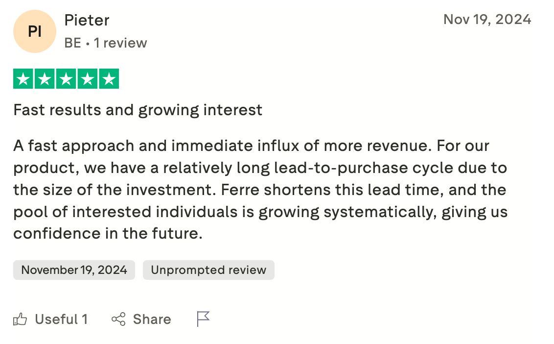Click the November 19, 2024 grey chip
Image resolution: width=554 pixels, height=344 pixels.
[74, 270]
